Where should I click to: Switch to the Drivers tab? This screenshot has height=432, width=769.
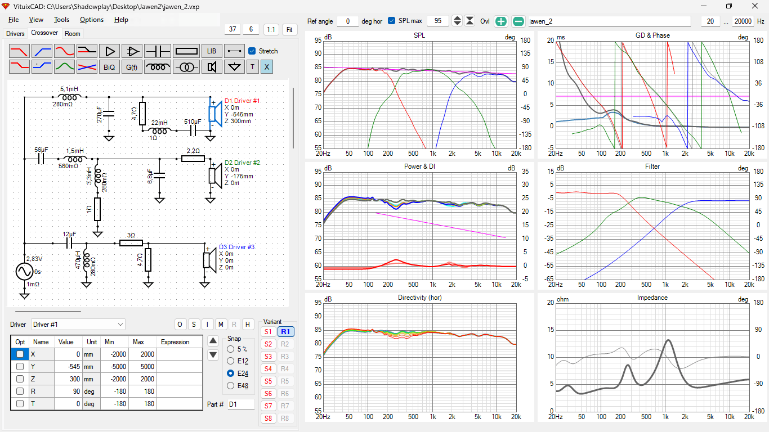click(x=15, y=34)
